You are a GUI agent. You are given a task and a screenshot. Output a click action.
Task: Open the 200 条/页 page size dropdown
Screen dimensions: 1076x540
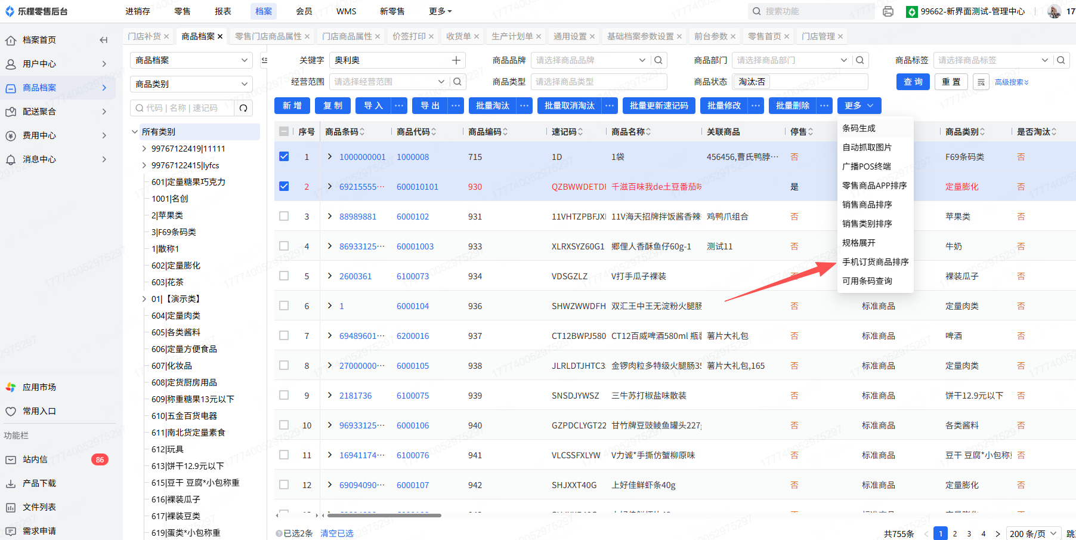[x=1032, y=533]
